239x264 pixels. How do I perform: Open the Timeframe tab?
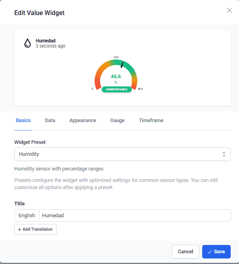(x=151, y=121)
